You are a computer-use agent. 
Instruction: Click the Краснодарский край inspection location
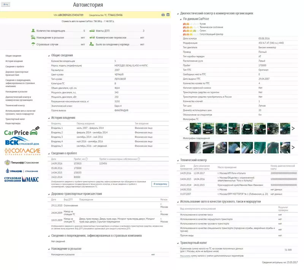[x=240, y=185]
